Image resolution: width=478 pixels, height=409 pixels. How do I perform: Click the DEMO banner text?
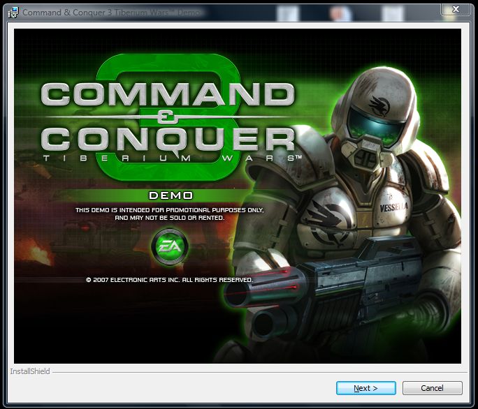tap(171, 195)
